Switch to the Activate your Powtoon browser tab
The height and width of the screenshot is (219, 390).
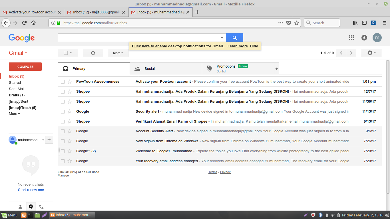[x=32, y=12]
